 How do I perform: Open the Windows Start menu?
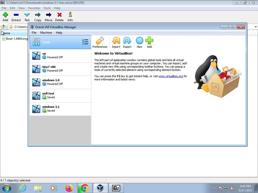[7, 188]
